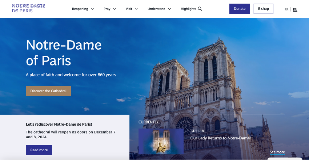Open 'Our Lady Returns to Notre-Dame!' headline
The image size is (309, 160).
coord(221,138)
